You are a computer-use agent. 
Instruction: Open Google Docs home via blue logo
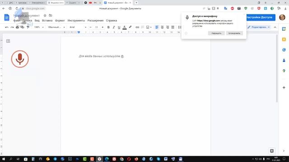(x=7, y=18)
